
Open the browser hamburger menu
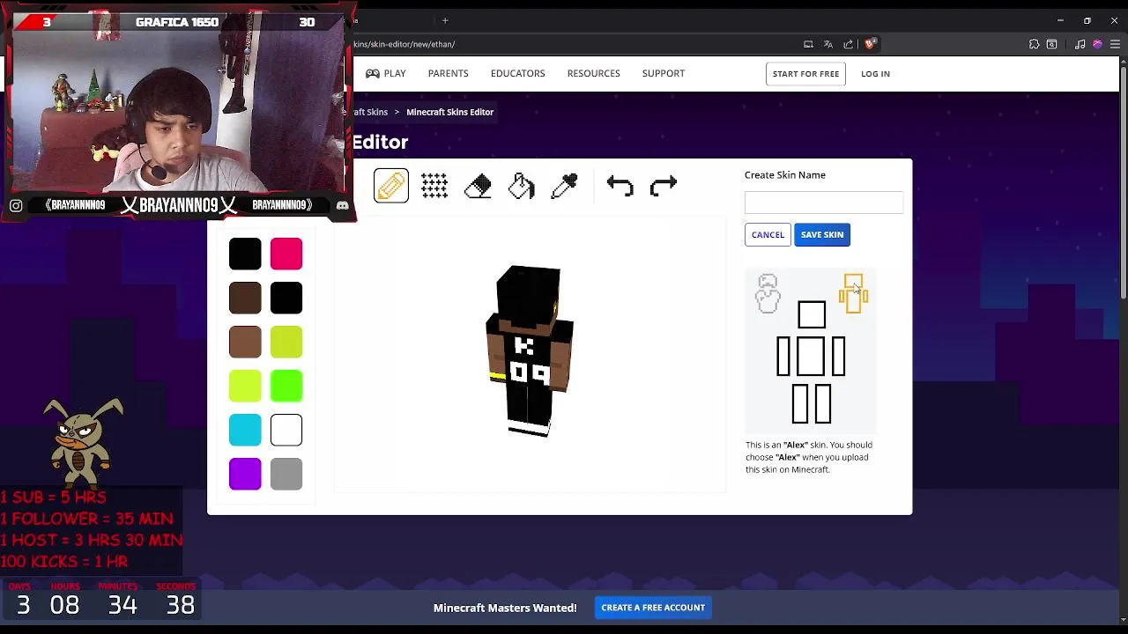click(1115, 44)
